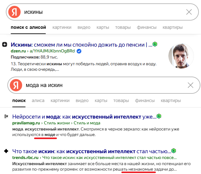The image size is (201, 174).
Task: Open 'карты' tab in lower search
Action: [x=101, y=100]
